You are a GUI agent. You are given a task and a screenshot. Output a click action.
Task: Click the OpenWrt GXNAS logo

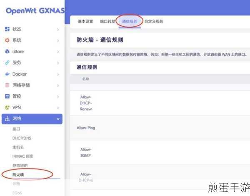[35, 11]
